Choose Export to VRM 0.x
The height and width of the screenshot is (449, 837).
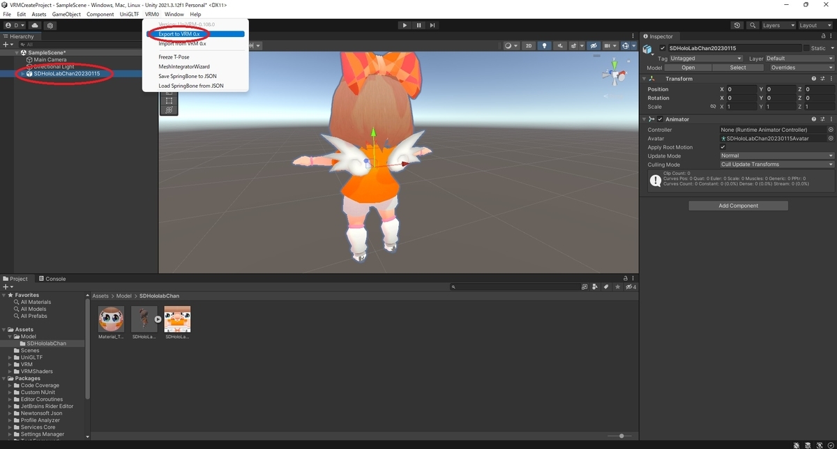click(195, 33)
